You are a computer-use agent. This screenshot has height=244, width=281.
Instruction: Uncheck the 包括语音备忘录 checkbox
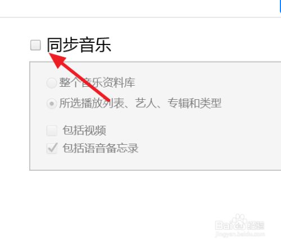click(52, 148)
